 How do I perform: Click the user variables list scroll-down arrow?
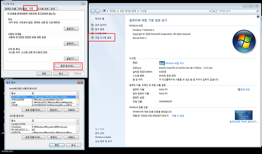77,104
